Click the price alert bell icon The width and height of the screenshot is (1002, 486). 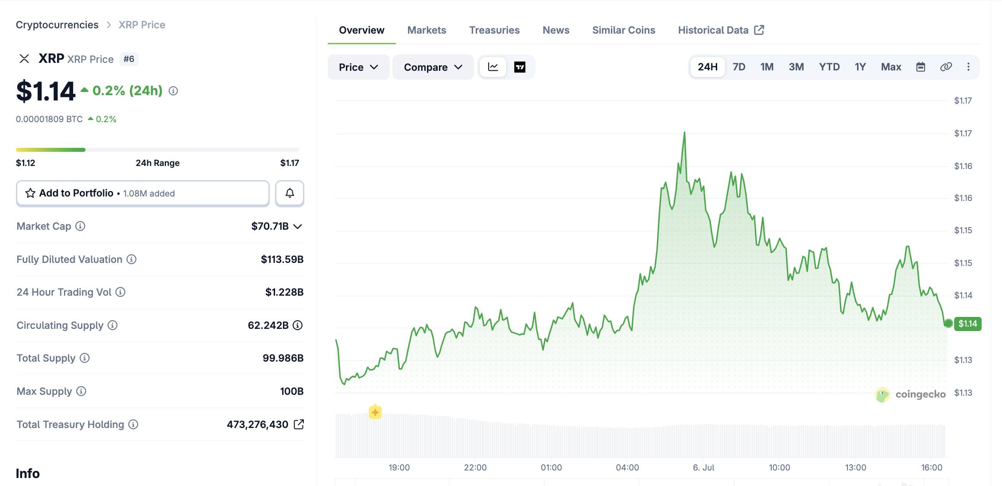click(x=290, y=193)
